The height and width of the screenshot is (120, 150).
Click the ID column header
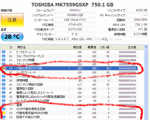point(11,47)
